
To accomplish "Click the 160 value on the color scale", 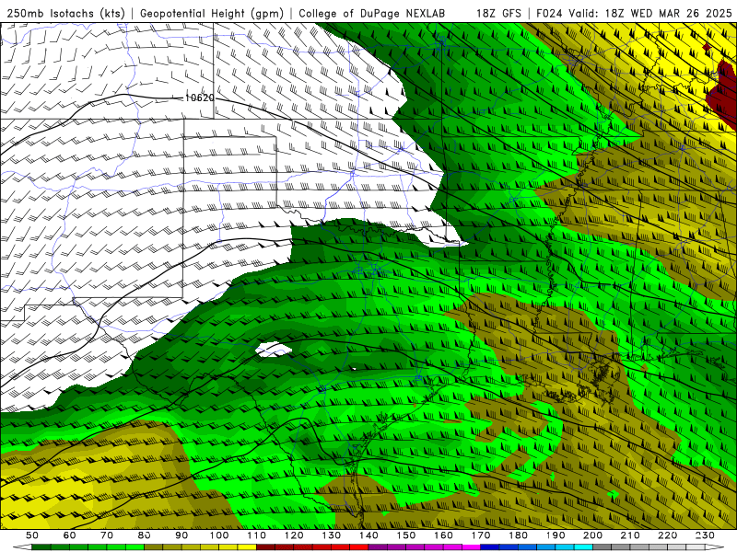I will point(444,535).
